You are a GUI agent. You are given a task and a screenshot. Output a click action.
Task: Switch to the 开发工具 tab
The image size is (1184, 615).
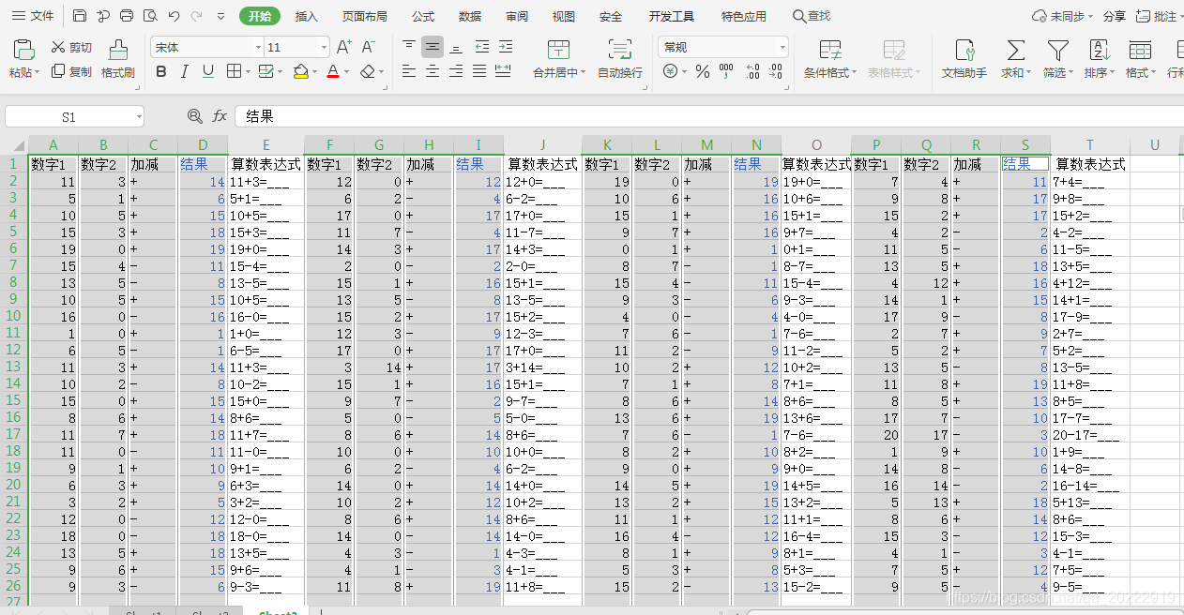[672, 16]
